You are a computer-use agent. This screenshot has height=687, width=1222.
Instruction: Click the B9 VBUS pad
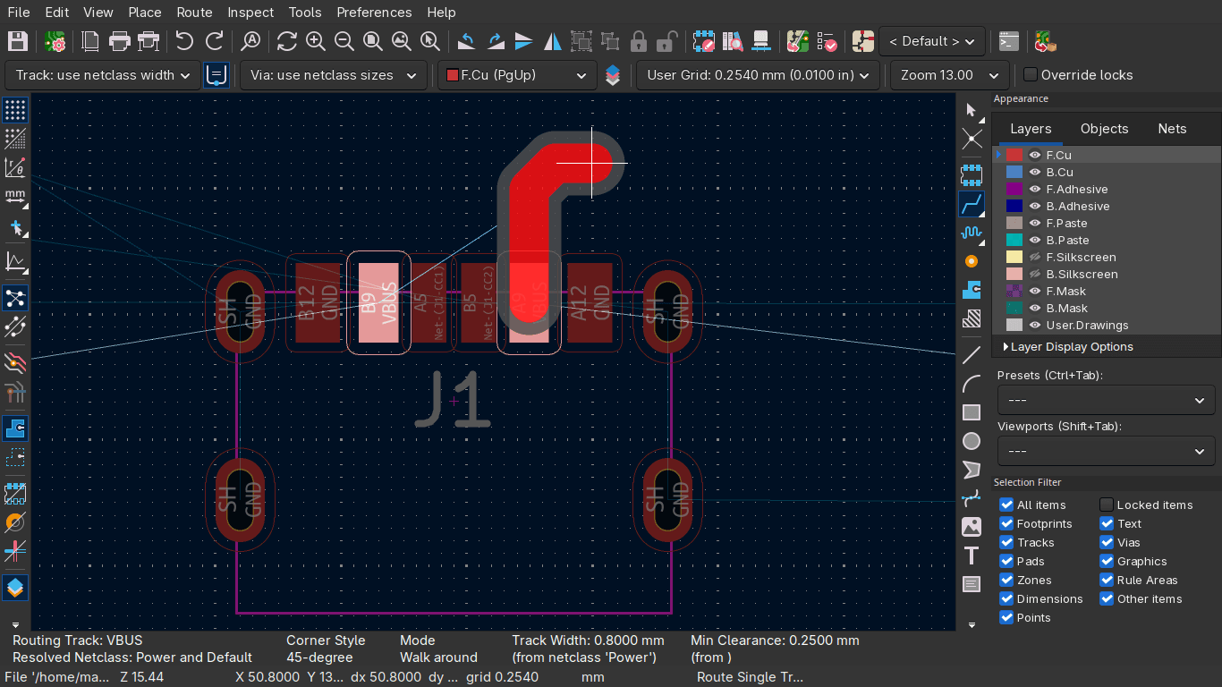point(378,301)
